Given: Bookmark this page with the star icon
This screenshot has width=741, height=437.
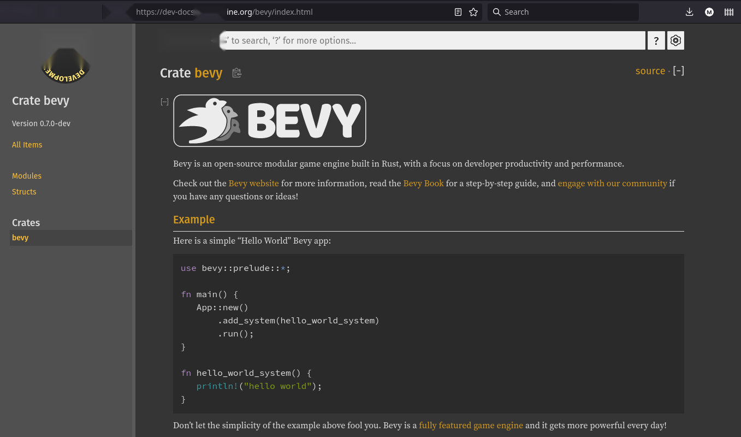Looking at the screenshot, I should point(473,12).
